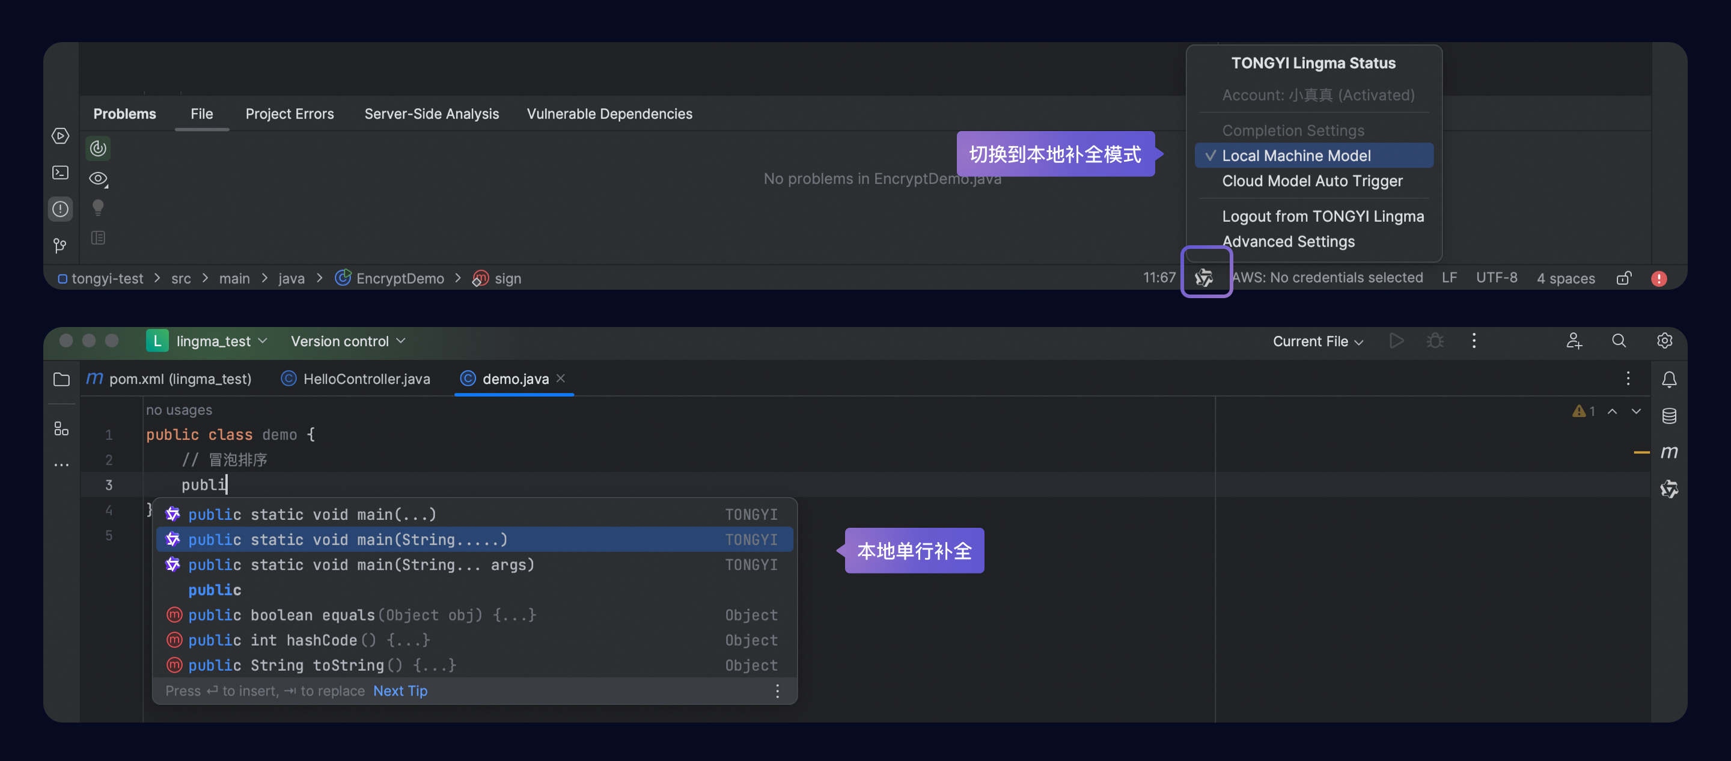
Task: Click the lightbulb quick-fix icon
Action: click(x=98, y=208)
